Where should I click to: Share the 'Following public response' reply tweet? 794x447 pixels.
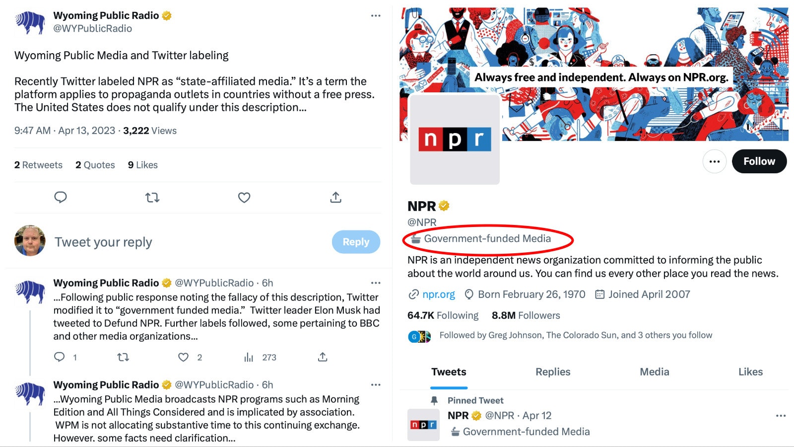tap(323, 357)
